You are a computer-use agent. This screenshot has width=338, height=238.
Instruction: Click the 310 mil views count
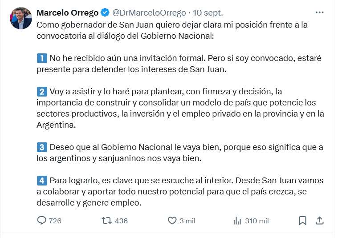coord(257,221)
